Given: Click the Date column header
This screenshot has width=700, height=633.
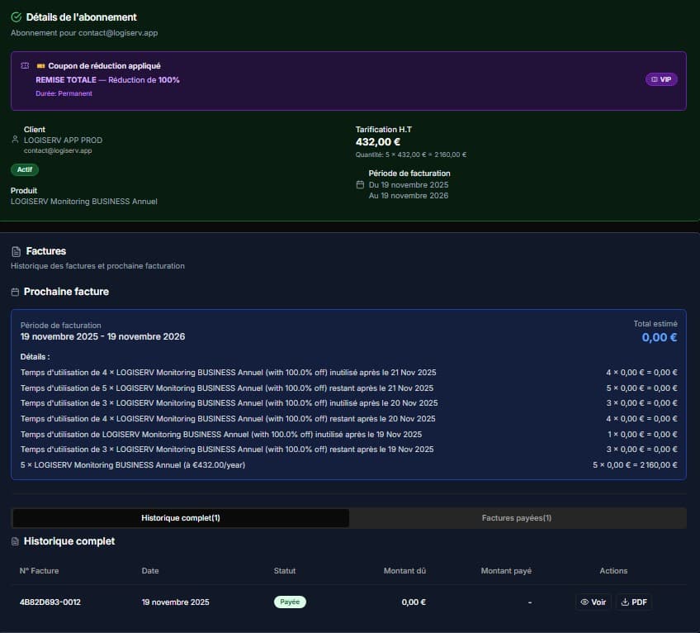Looking at the screenshot, I should pos(150,571).
